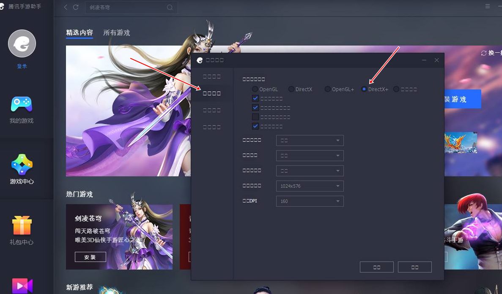
Task: Click the blue 装游戏 button on the banner
Action: pyautogui.click(x=463, y=99)
